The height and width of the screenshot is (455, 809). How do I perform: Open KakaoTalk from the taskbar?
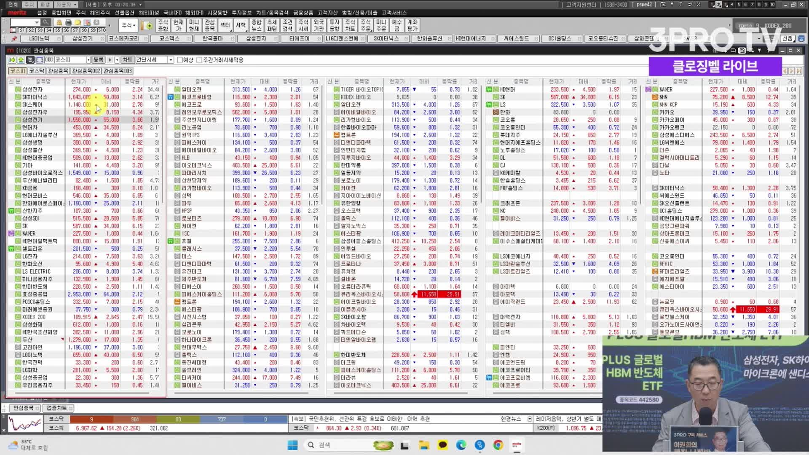(x=442, y=445)
